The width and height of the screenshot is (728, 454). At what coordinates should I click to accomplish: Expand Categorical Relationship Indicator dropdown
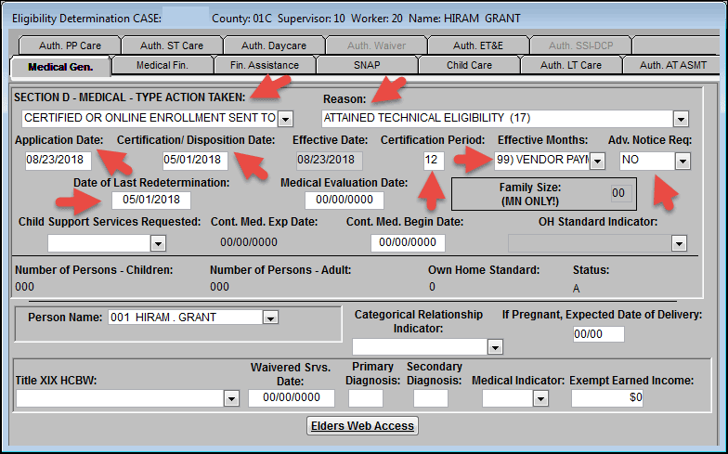point(495,347)
